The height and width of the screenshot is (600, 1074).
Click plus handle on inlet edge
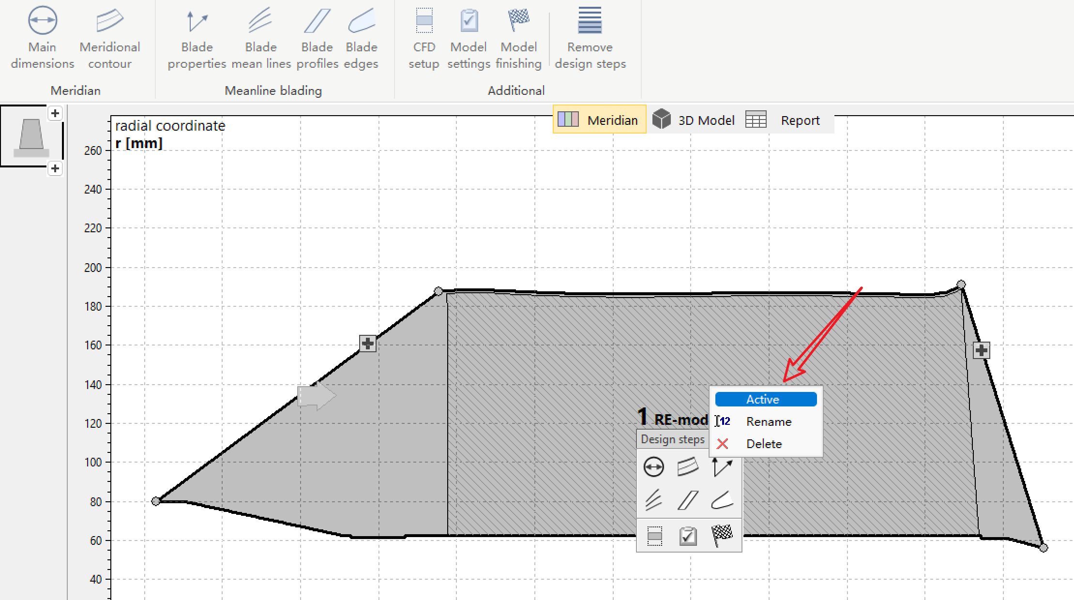(368, 344)
